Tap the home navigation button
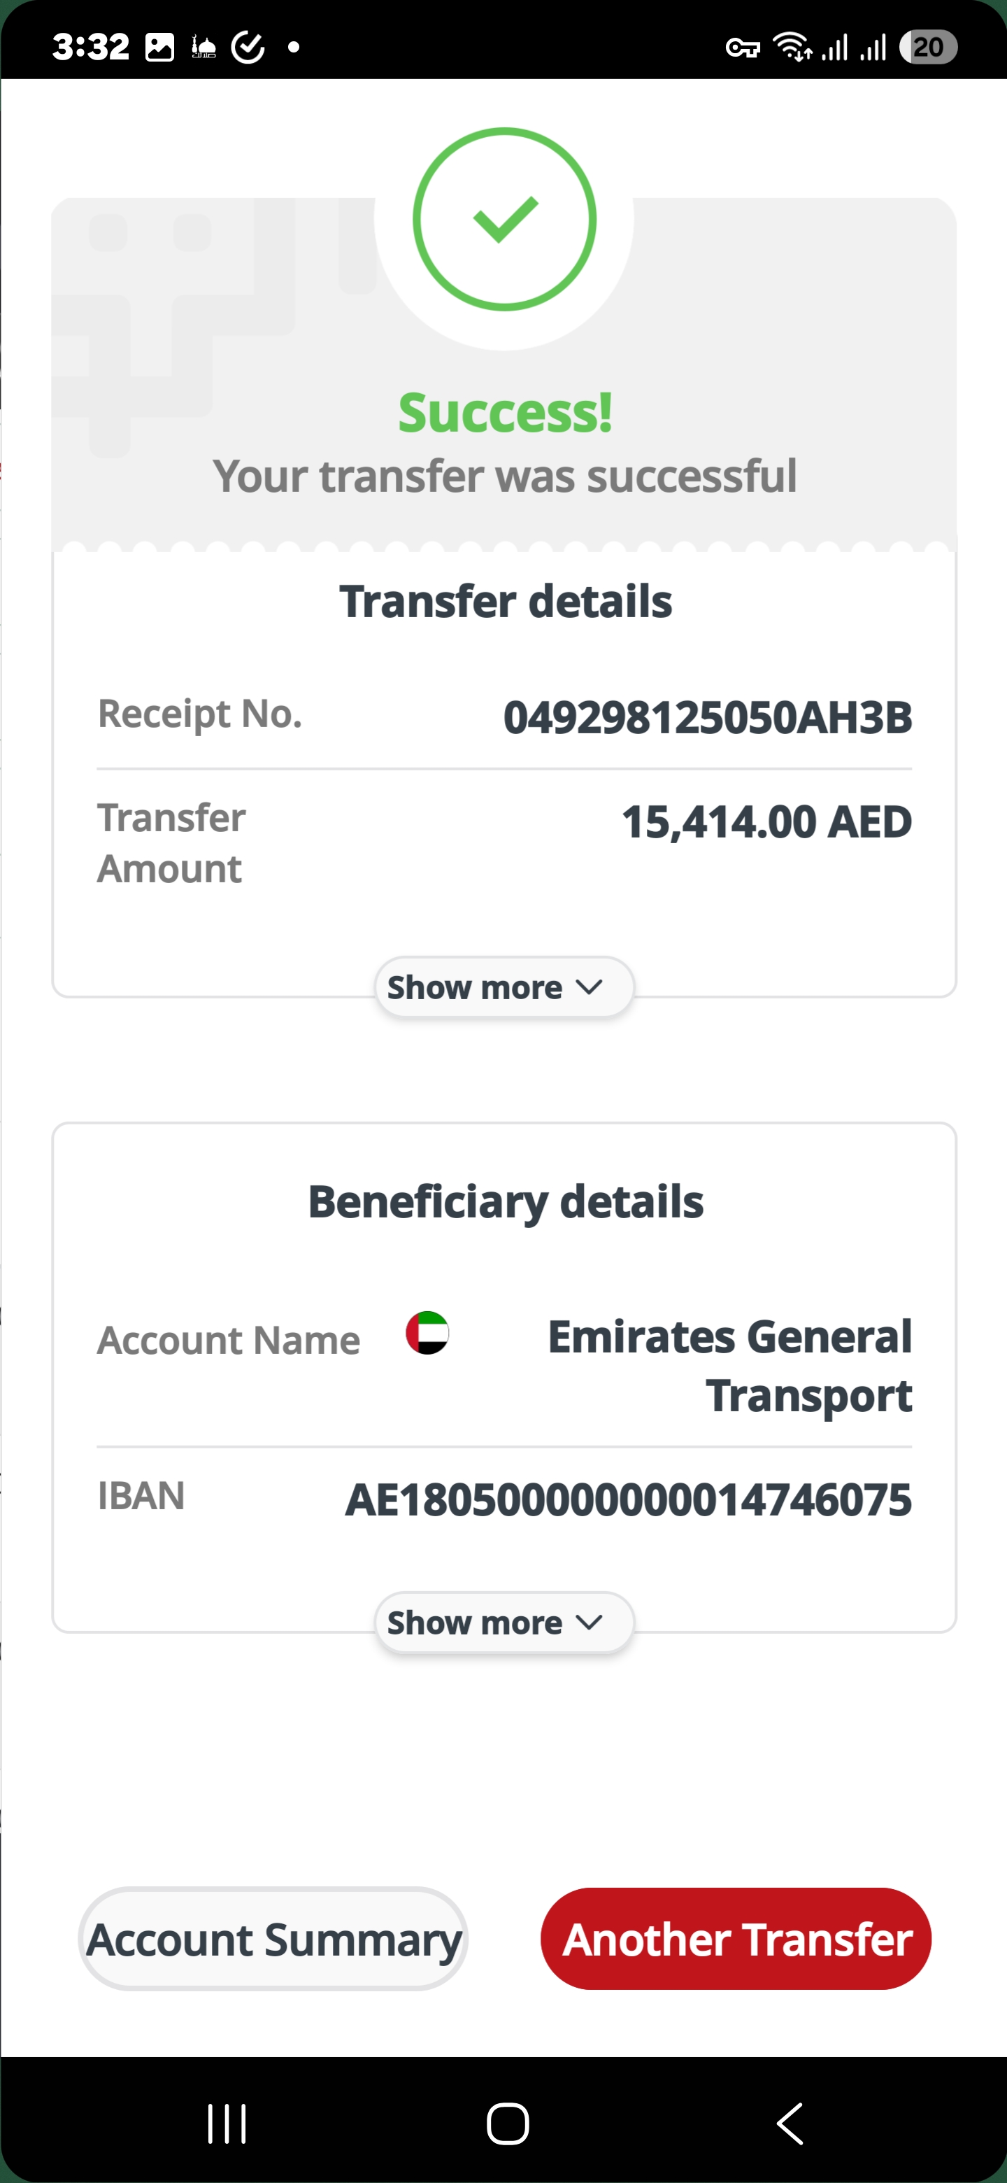 click(508, 2124)
